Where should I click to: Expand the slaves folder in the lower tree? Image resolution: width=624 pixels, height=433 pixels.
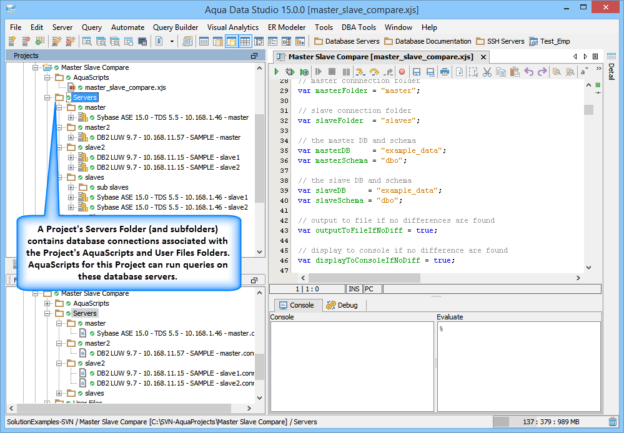tap(59, 393)
